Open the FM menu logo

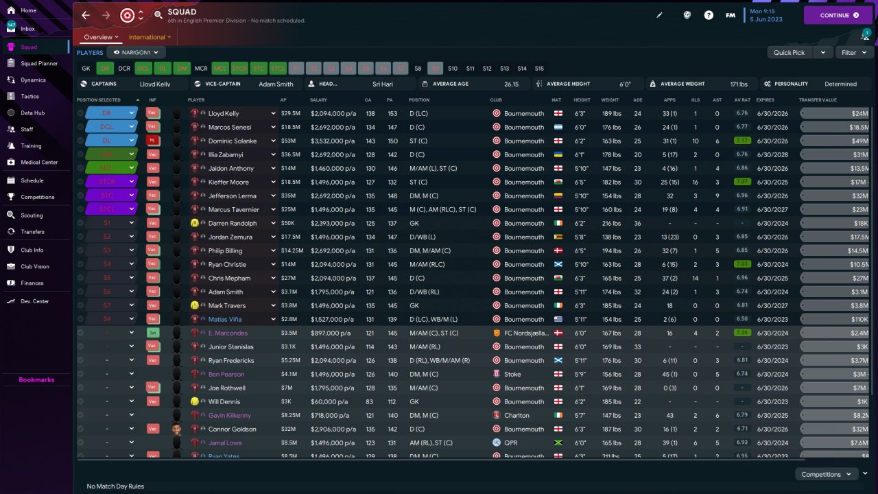tap(731, 15)
